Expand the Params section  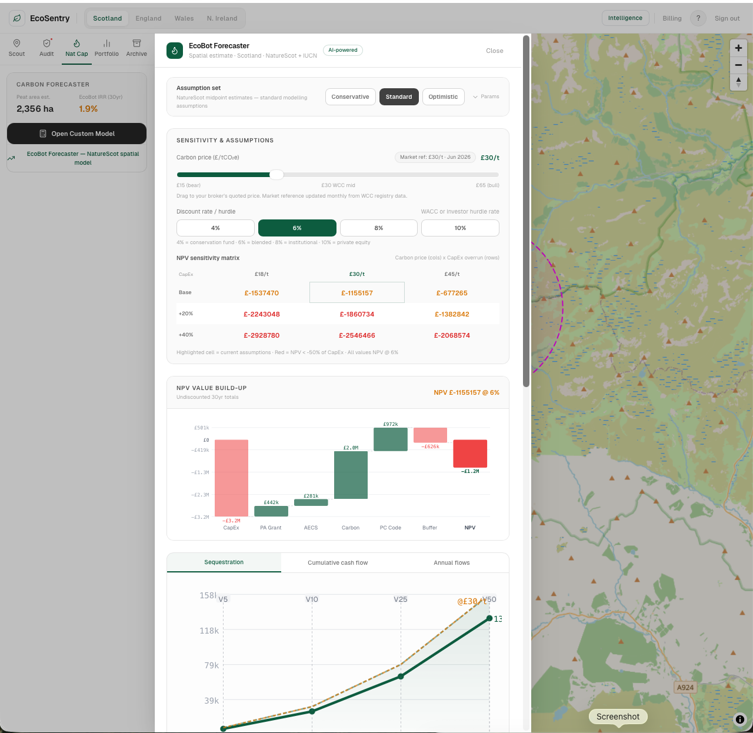click(486, 96)
